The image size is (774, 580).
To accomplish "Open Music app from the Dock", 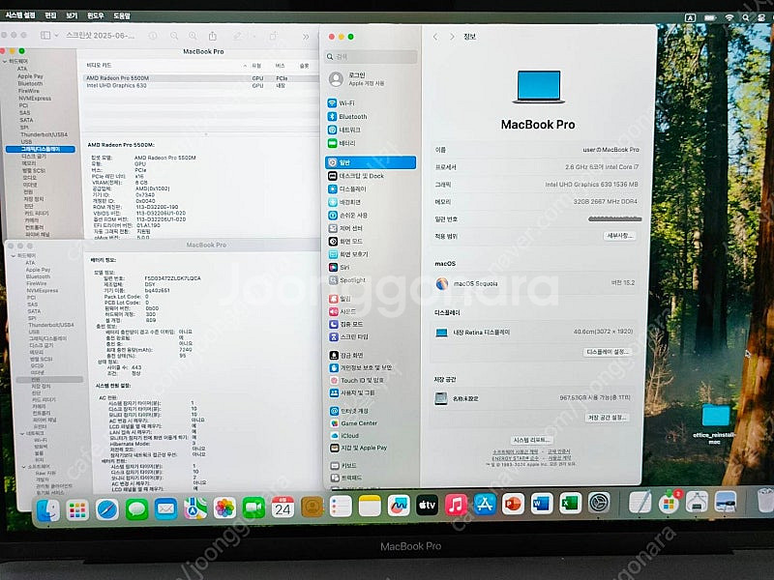I will coord(456,506).
